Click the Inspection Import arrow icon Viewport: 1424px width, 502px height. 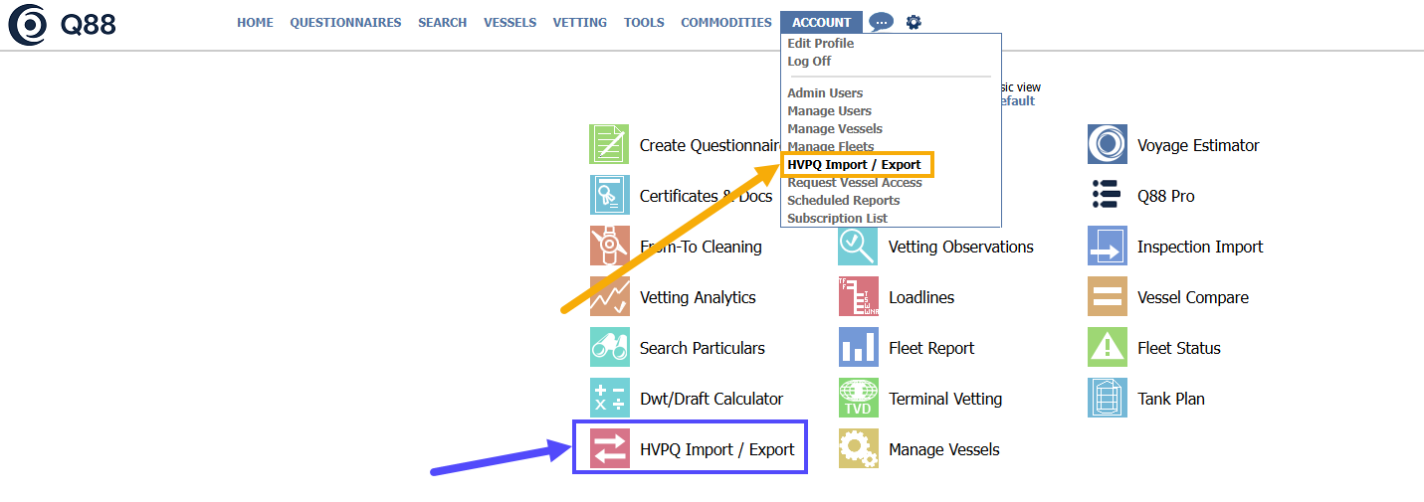point(1107,247)
